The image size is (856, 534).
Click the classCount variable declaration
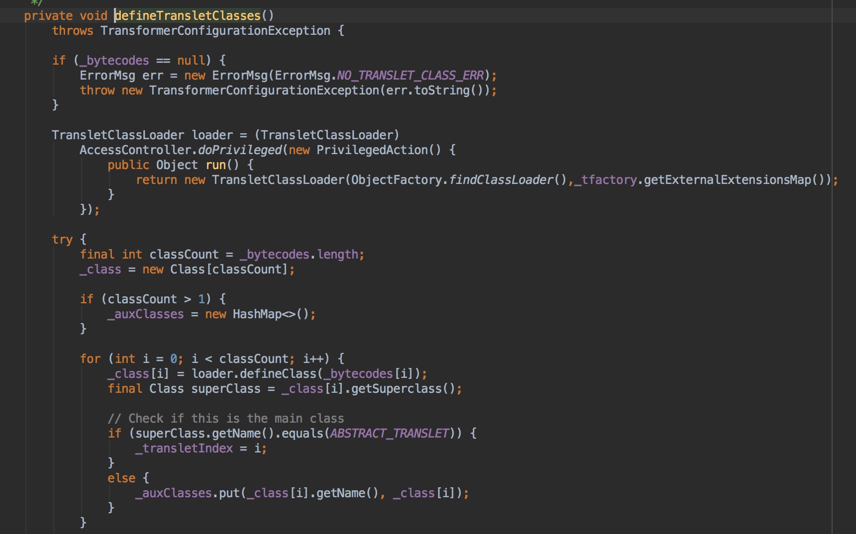[x=184, y=255]
